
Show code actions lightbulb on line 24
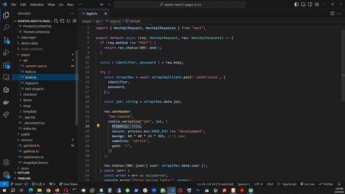(98, 126)
